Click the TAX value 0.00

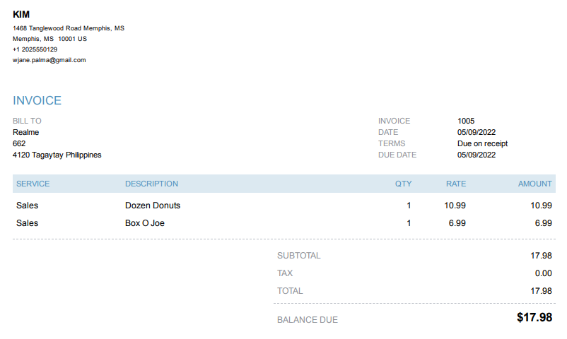(x=543, y=273)
